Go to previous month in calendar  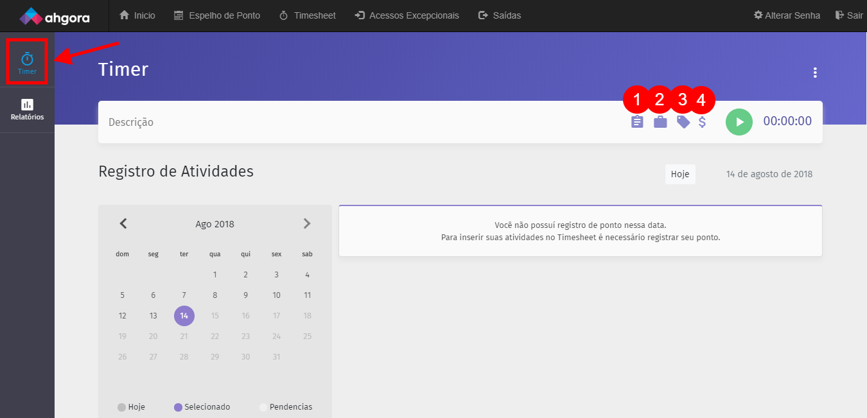(123, 223)
